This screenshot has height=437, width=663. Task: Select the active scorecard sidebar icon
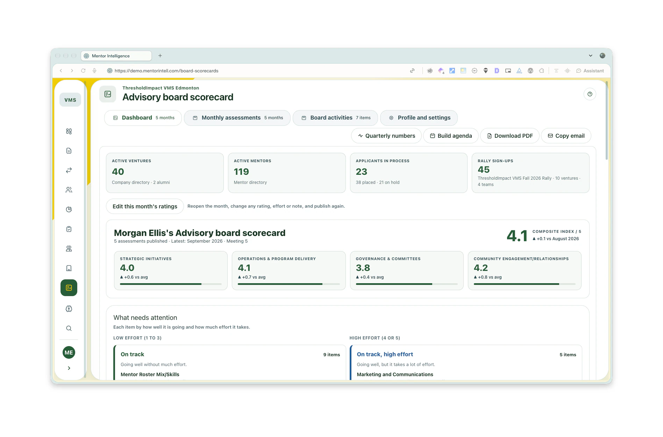click(x=69, y=288)
